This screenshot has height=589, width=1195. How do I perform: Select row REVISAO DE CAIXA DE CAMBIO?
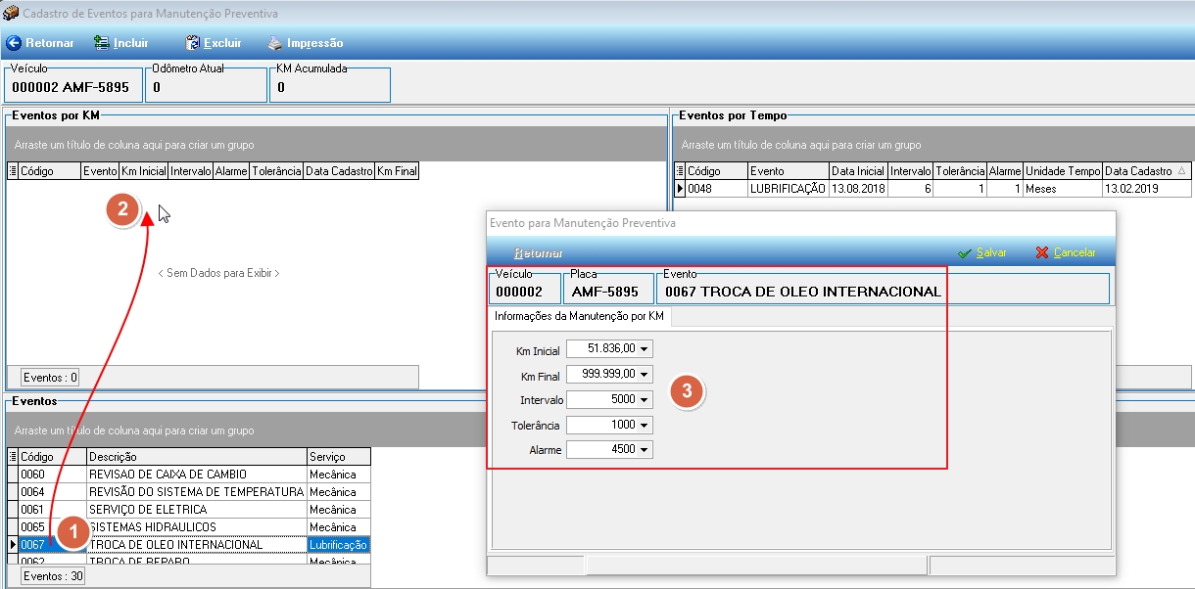pyautogui.click(x=189, y=475)
